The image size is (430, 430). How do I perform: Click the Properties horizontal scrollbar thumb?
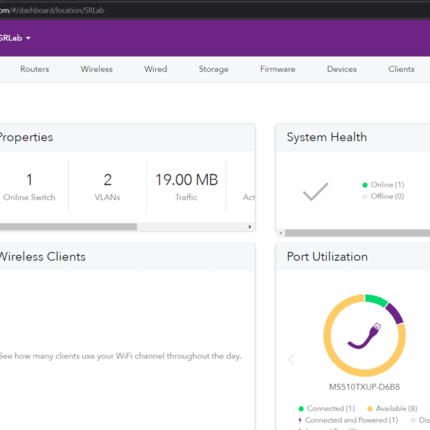(68, 227)
